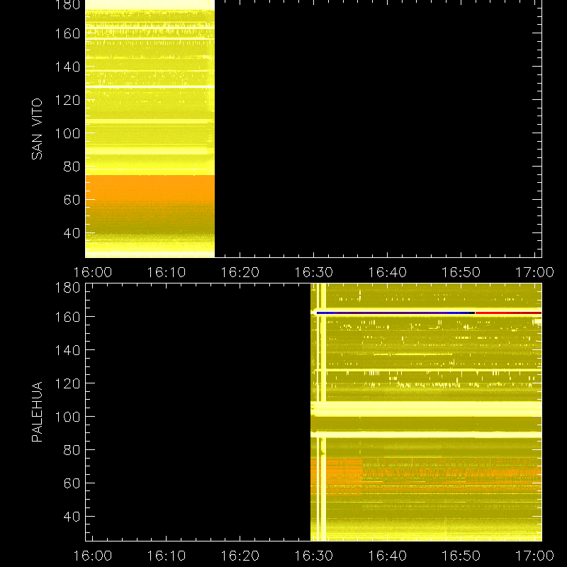
Task: Click 16:30 time label under PALEHUA plot
Action: (x=313, y=556)
